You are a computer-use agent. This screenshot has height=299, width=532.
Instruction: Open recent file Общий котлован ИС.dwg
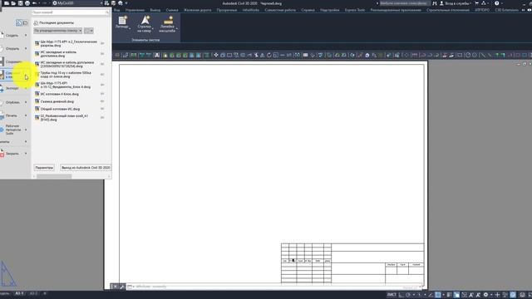coord(60,109)
